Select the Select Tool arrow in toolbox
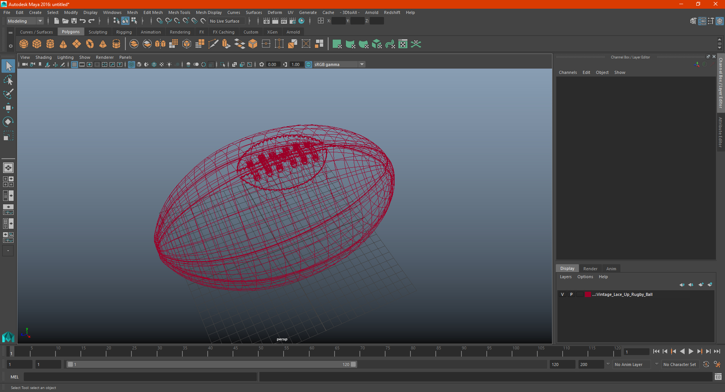 8,66
